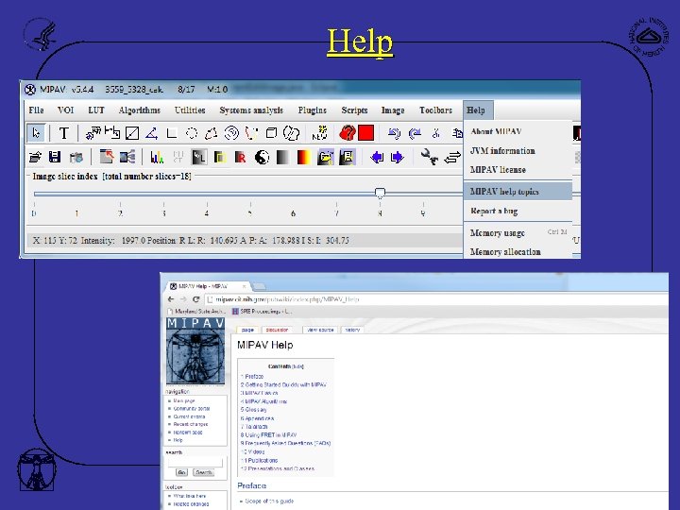Image resolution: width=680 pixels, height=510 pixels.
Task: Select the rectangle VOI tool
Action: [172, 133]
